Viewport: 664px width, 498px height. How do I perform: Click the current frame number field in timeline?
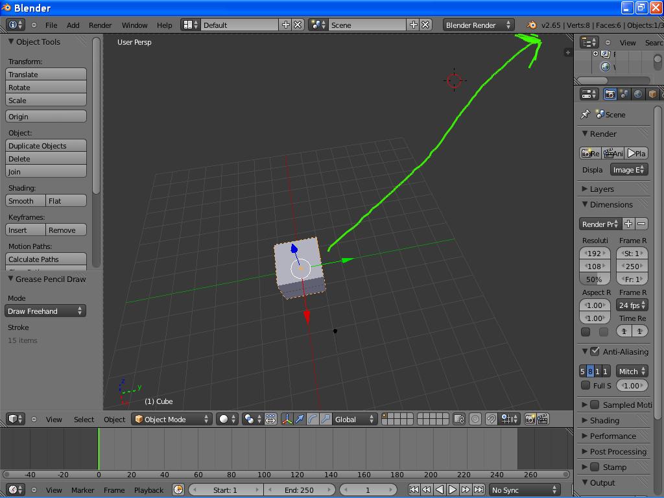[368, 490]
